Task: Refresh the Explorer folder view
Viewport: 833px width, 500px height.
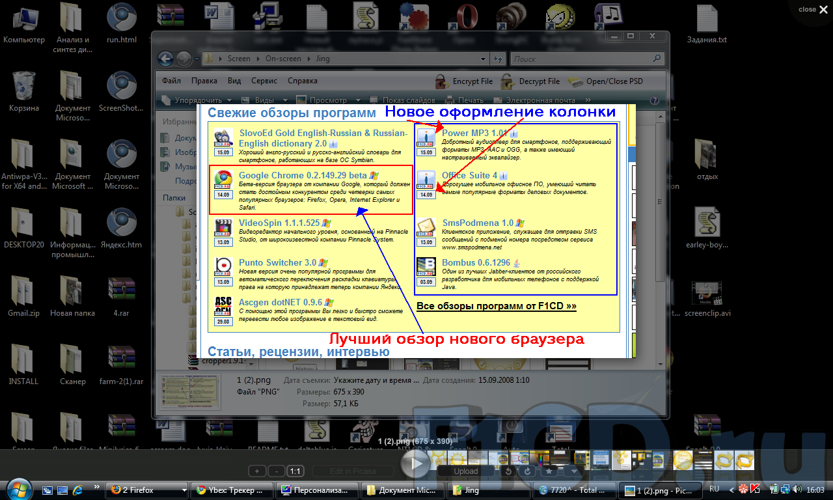Action: [x=498, y=59]
